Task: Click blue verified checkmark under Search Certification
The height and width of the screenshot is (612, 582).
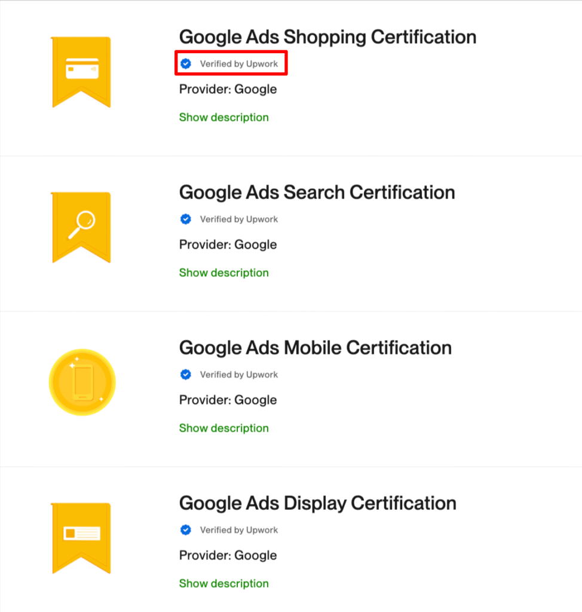Action: (186, 219)
